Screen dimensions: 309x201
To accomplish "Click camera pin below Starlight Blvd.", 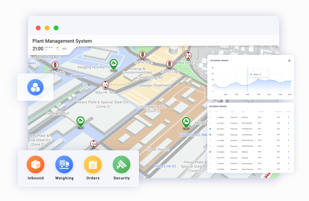I will click(80, 121).
